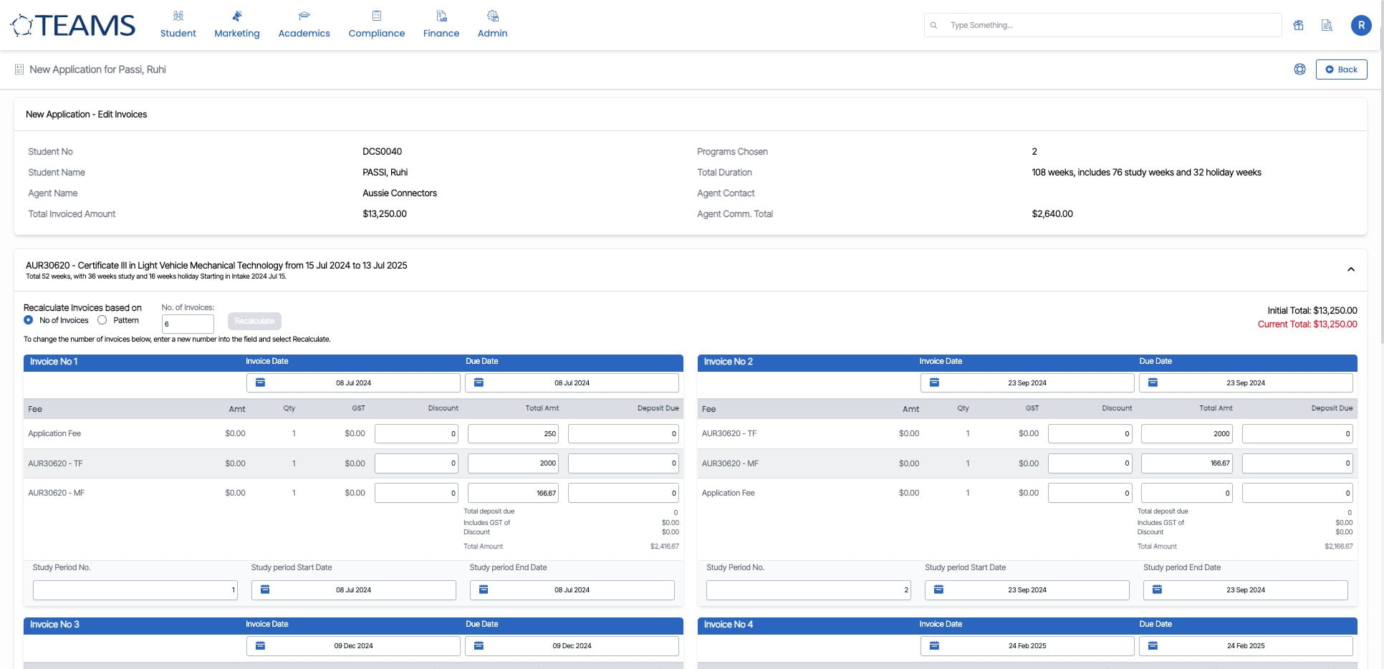Select the No of Invoices radio option

29,320
